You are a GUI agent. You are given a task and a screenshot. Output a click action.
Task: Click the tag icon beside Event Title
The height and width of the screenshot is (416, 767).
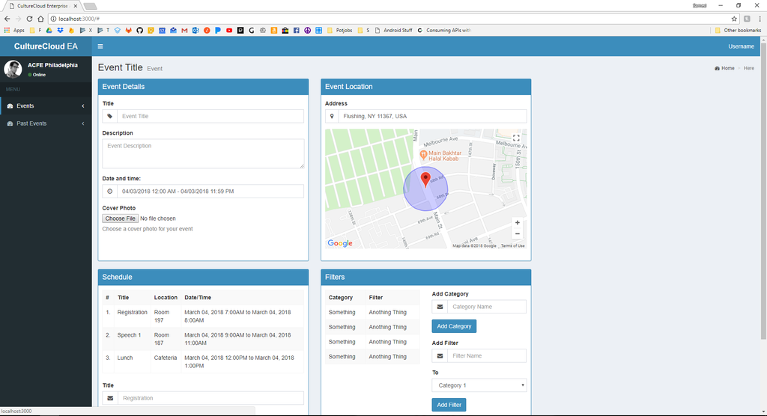(x=109, y=116)
